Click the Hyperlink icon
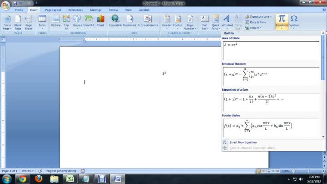Viewport: 327px width, 184px height. point(115,20)
